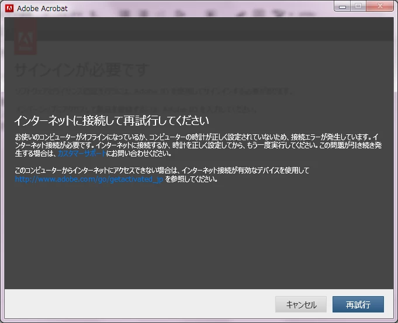
Task: Click the Adobe Acrobat title bar icon
Action: (9, 8)
